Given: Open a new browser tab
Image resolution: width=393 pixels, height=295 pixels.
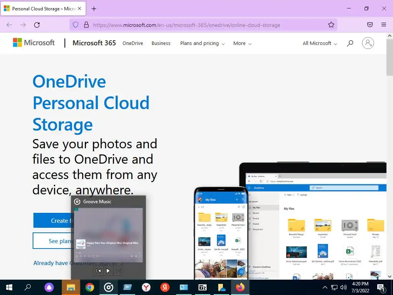Looking at the screenshot, I should pyautogui.click(x=94, y=9).
